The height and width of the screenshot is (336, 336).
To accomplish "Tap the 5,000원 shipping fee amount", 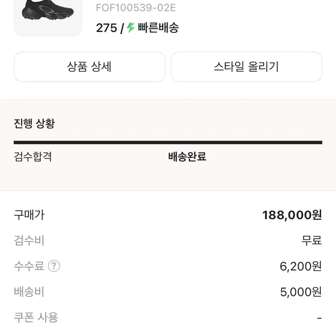I will click(x=301, y=292).
